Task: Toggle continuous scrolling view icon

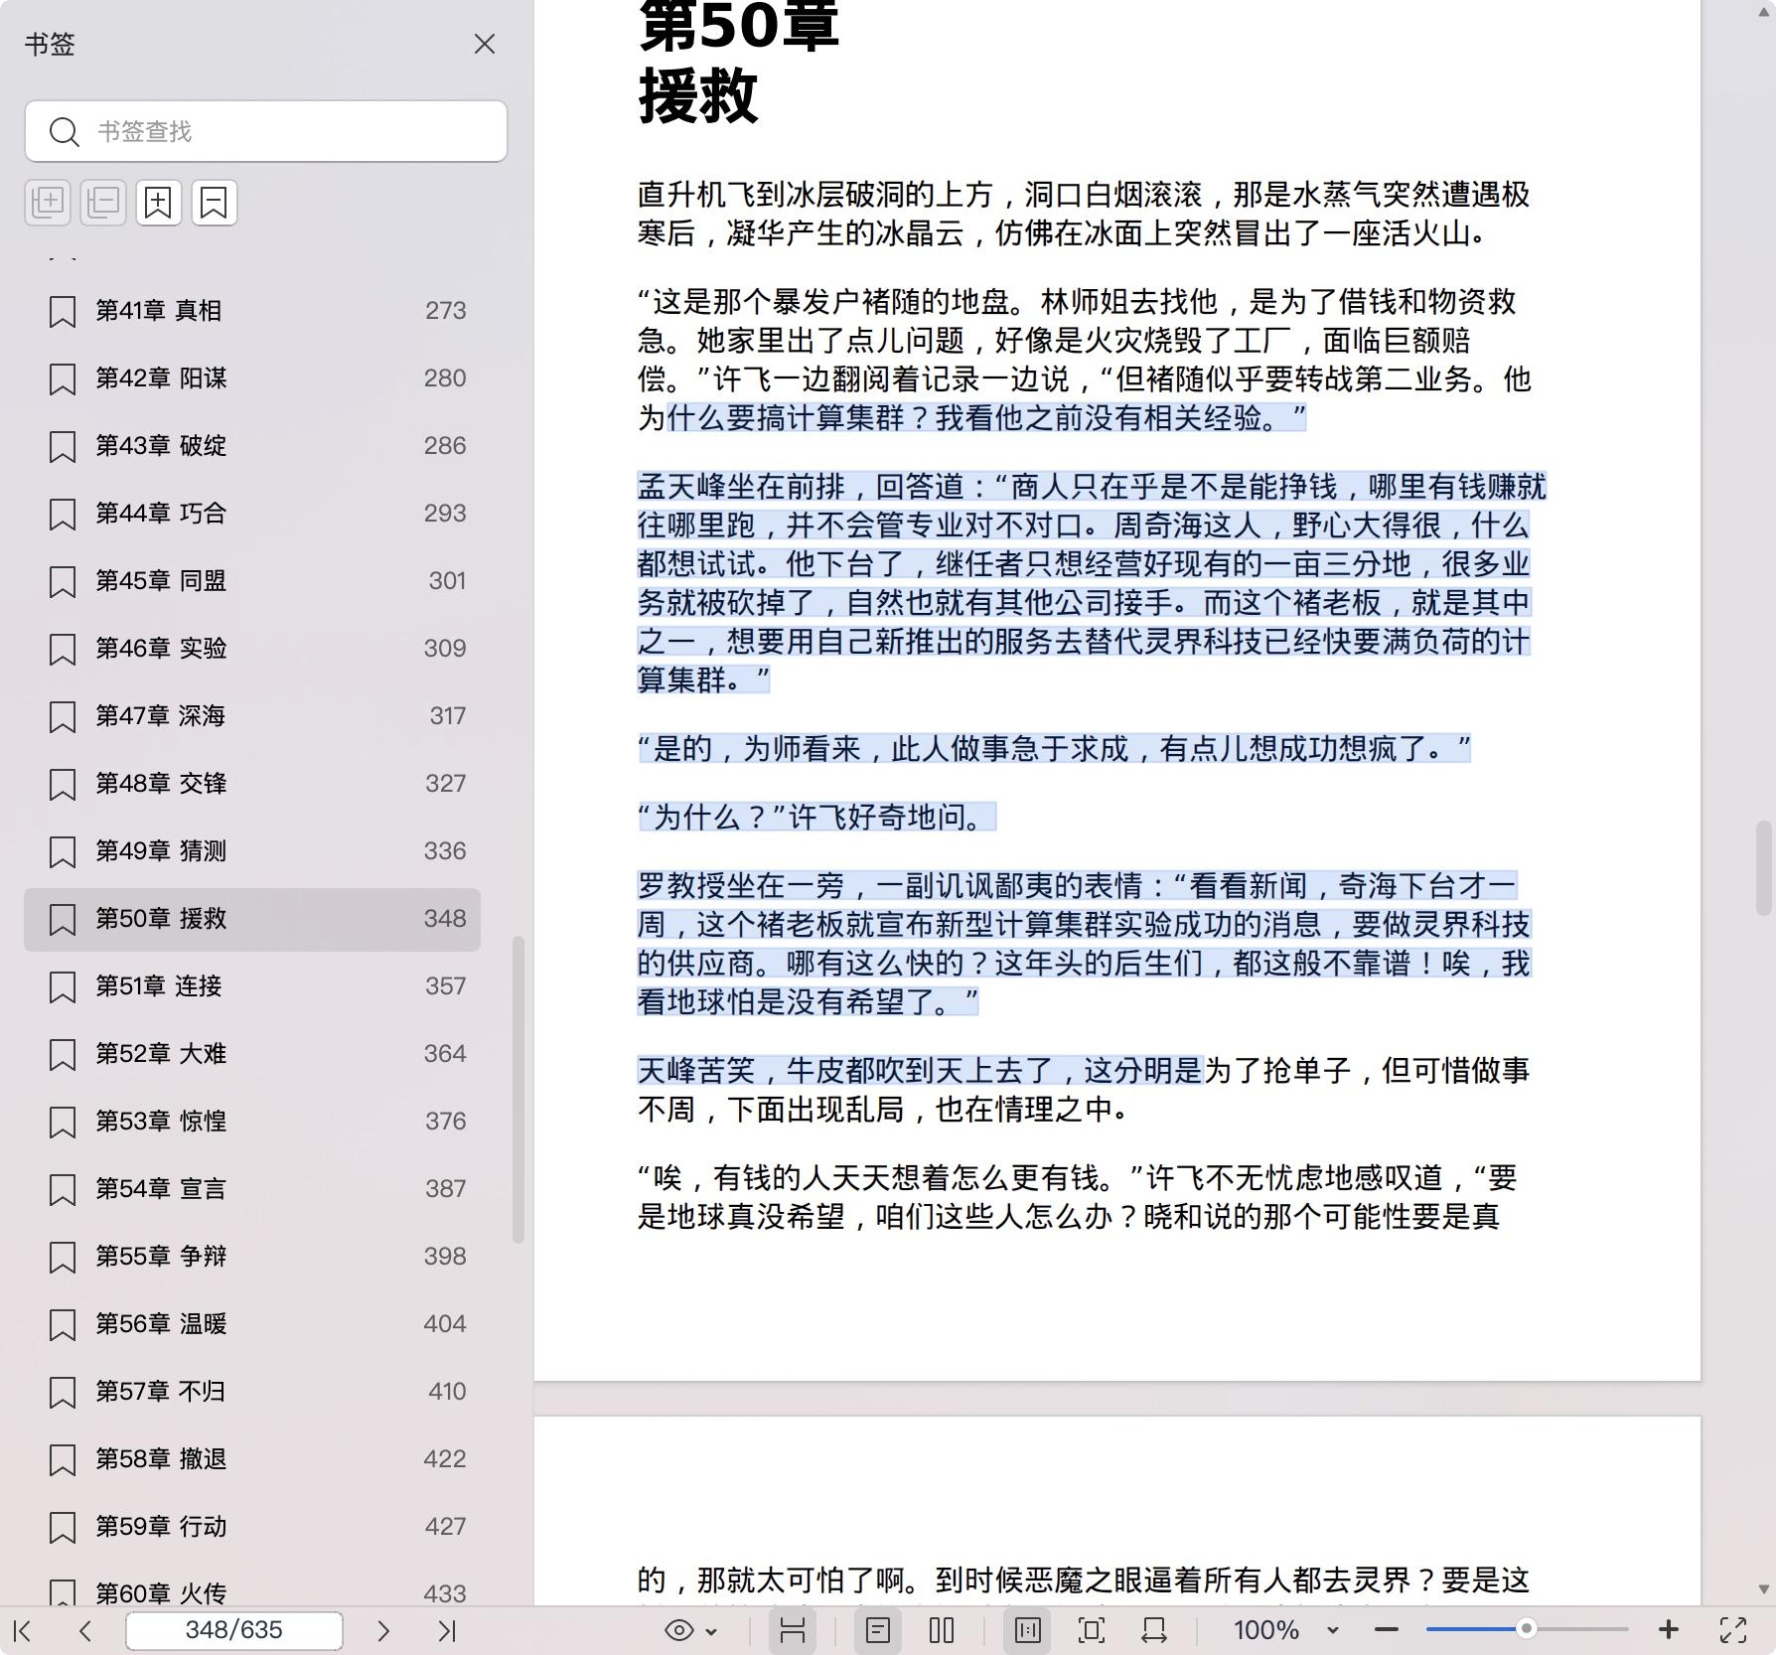Action: 793,1630
